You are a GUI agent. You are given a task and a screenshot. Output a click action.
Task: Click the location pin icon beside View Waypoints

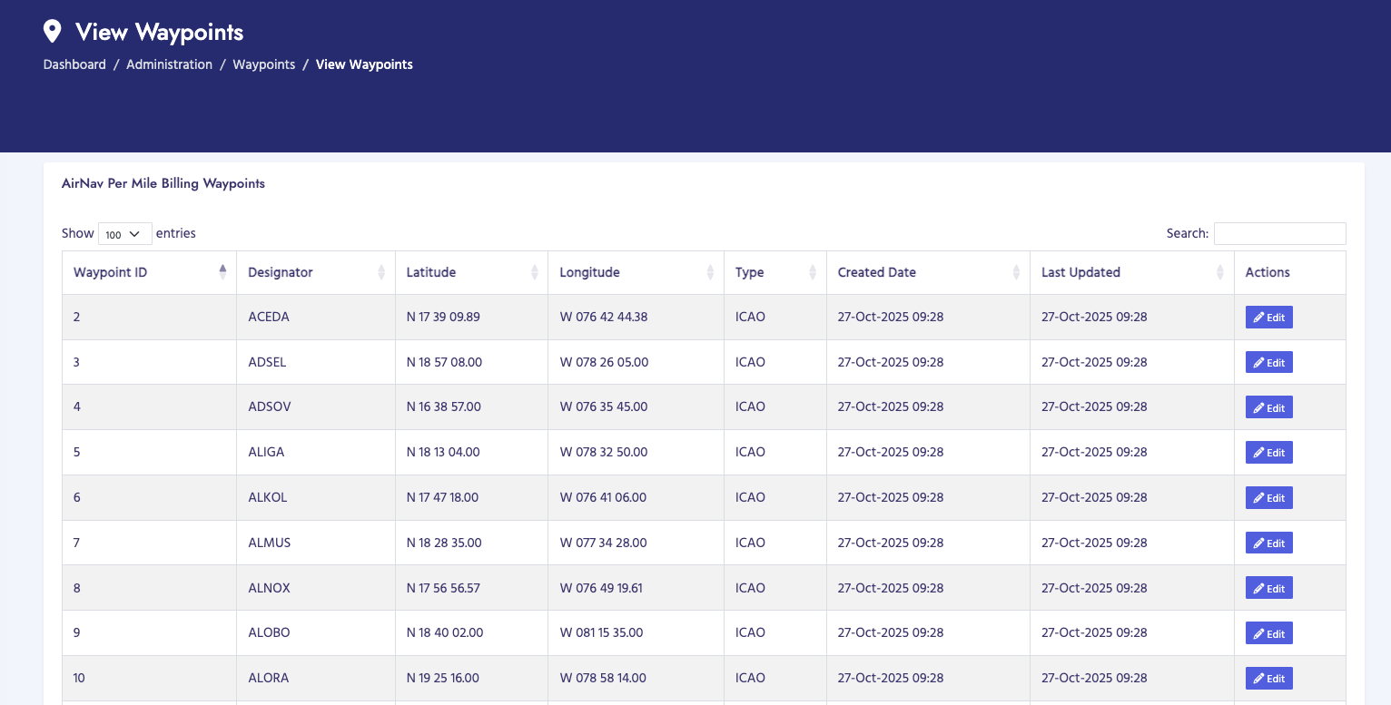[53, 32]
